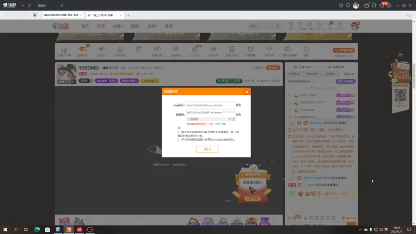Open the 直播 tab in Douyu header
Image resolution: width=416 pixels, height=234 pixels.
tap(101, 27)
